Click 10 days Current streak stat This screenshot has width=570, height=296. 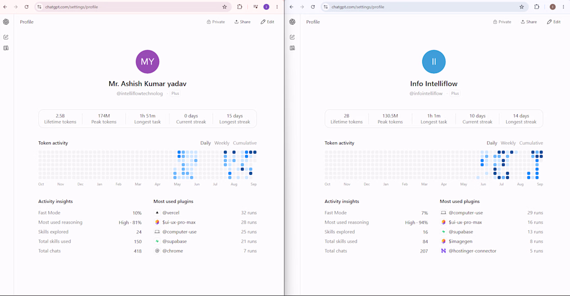[477, 119]
